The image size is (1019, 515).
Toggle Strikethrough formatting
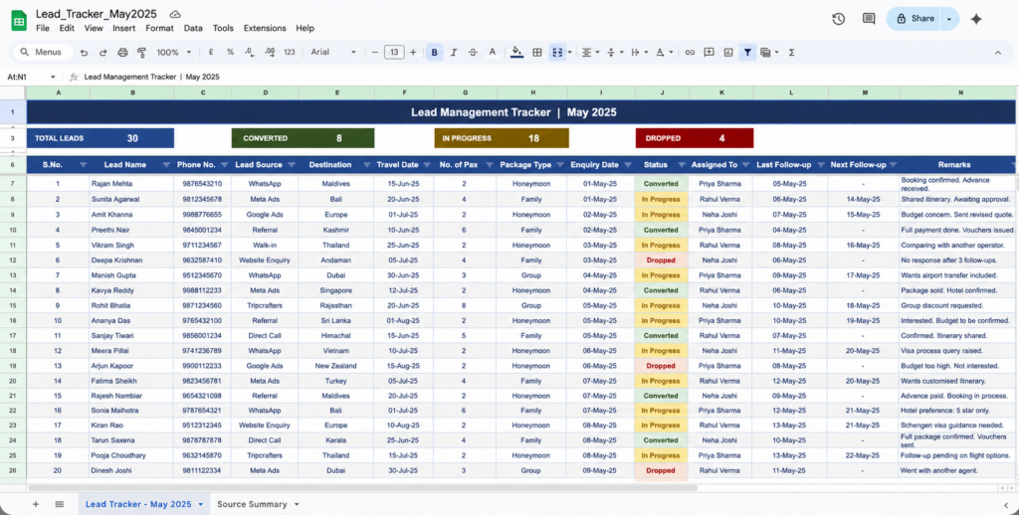click(473, 53)
